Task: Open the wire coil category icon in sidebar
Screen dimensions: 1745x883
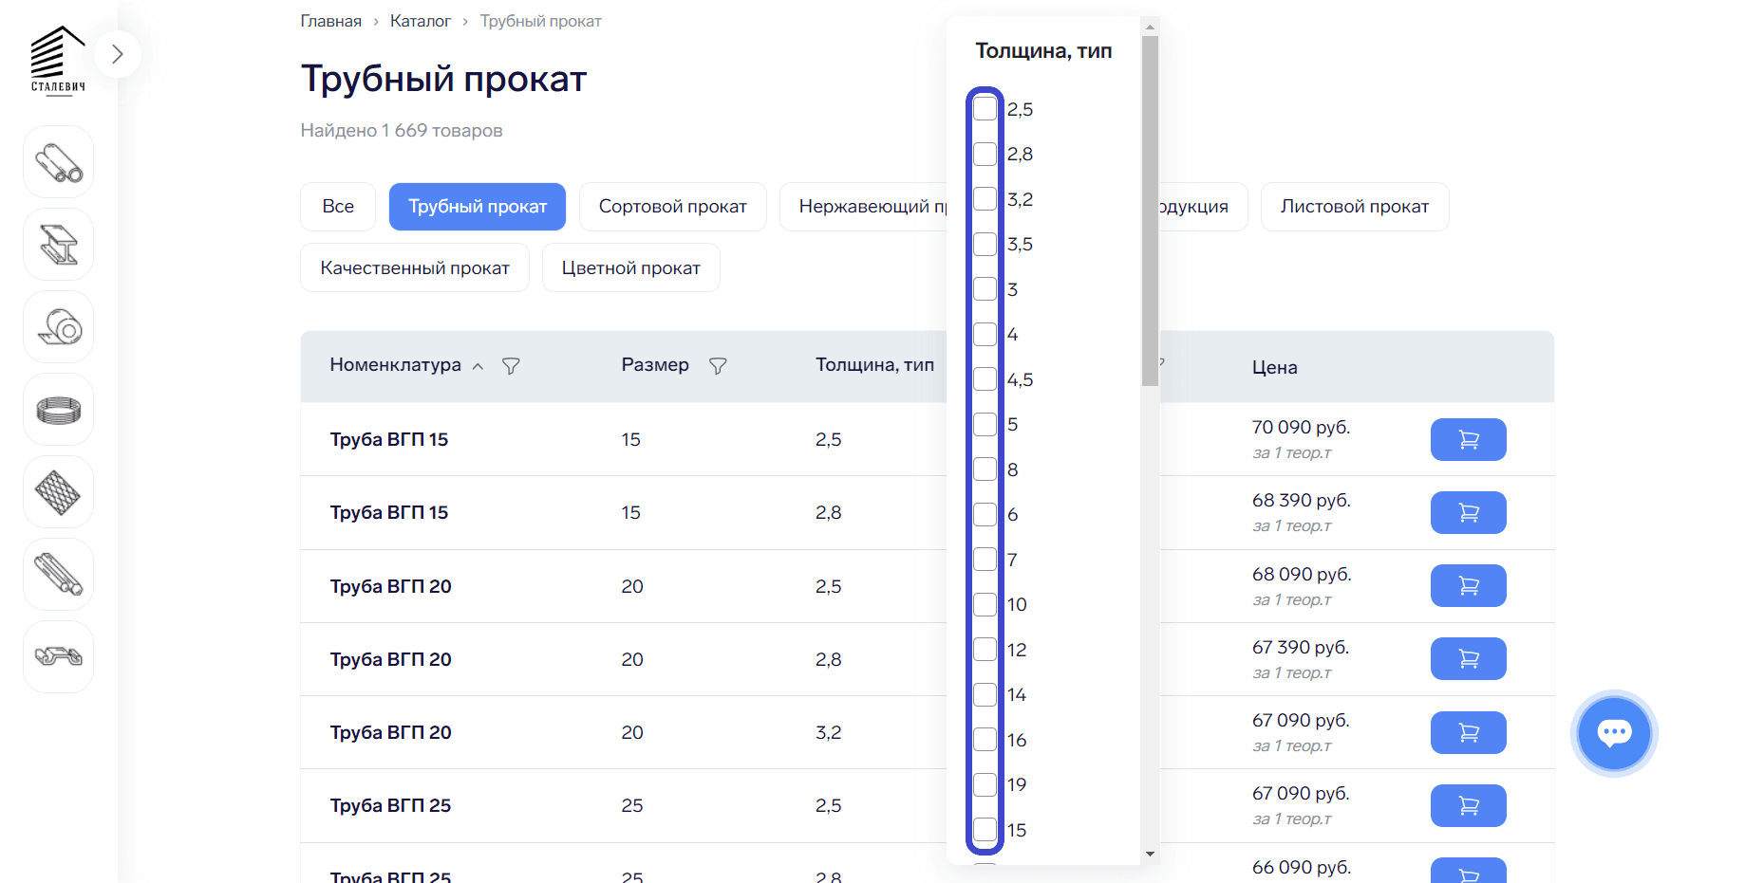Action: point(59,410)
